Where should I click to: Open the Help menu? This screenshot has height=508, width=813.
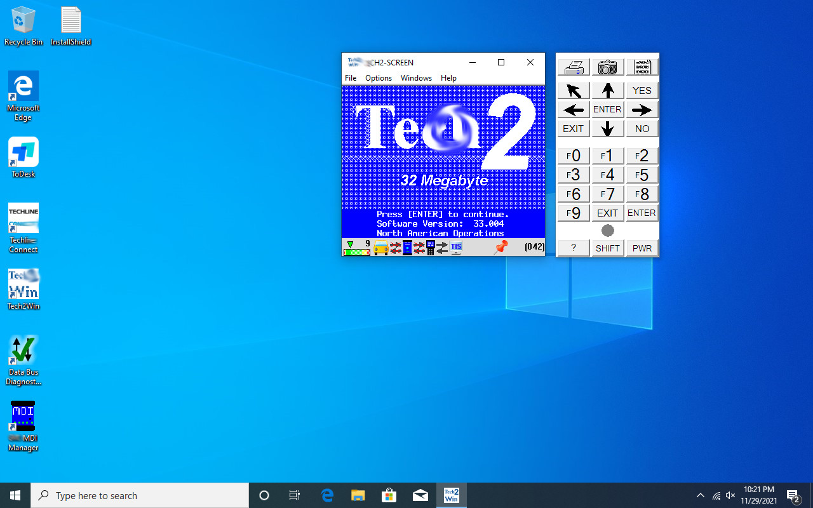[x=448, y=77]
